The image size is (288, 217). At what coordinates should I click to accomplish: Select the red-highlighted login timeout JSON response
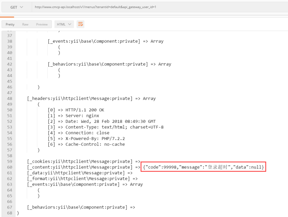coord(208,167)
